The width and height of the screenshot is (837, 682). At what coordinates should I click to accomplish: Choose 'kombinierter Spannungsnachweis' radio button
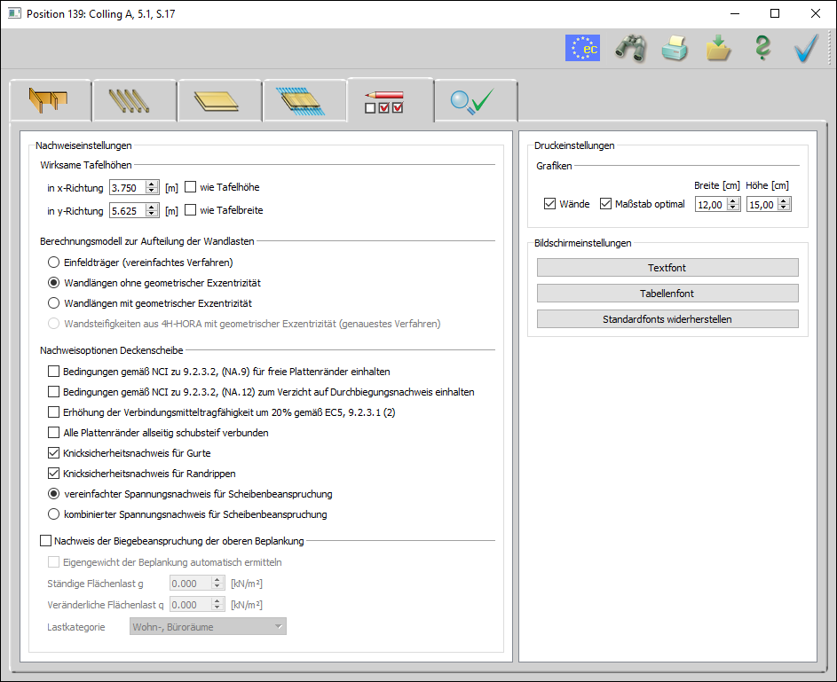54,514
